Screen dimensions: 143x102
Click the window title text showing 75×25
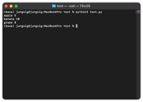(74, 6)
